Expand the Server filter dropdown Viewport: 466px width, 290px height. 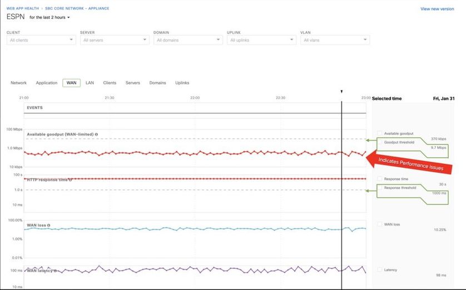115,40
